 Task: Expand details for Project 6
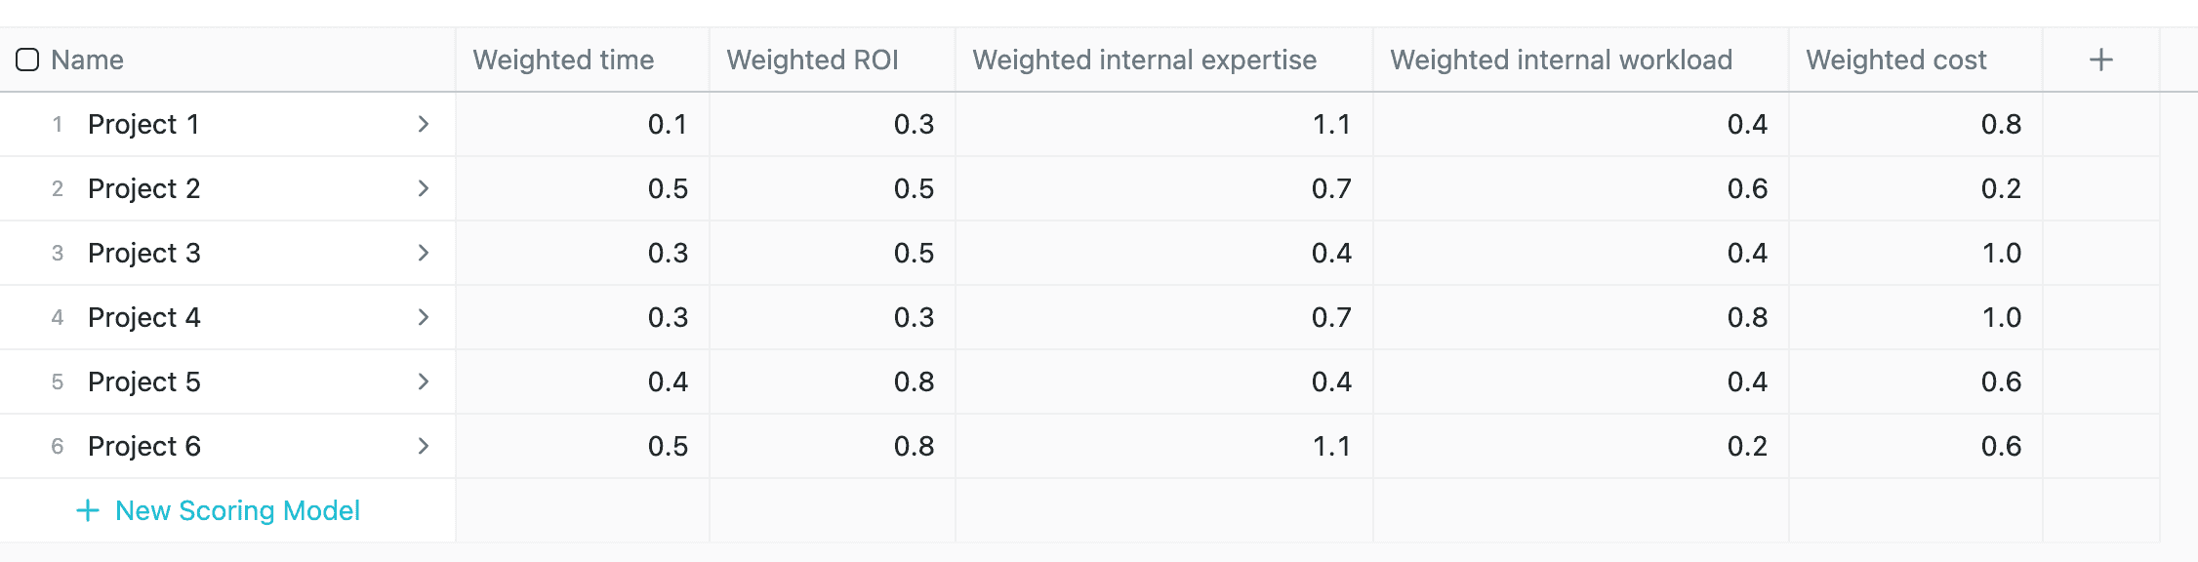pyautogui.click(x=424, y=445)
